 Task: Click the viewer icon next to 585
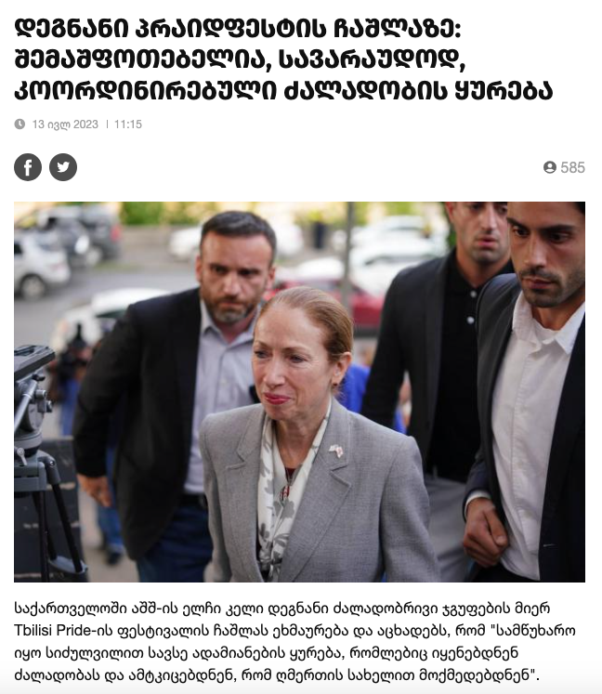tap(550, 167)
